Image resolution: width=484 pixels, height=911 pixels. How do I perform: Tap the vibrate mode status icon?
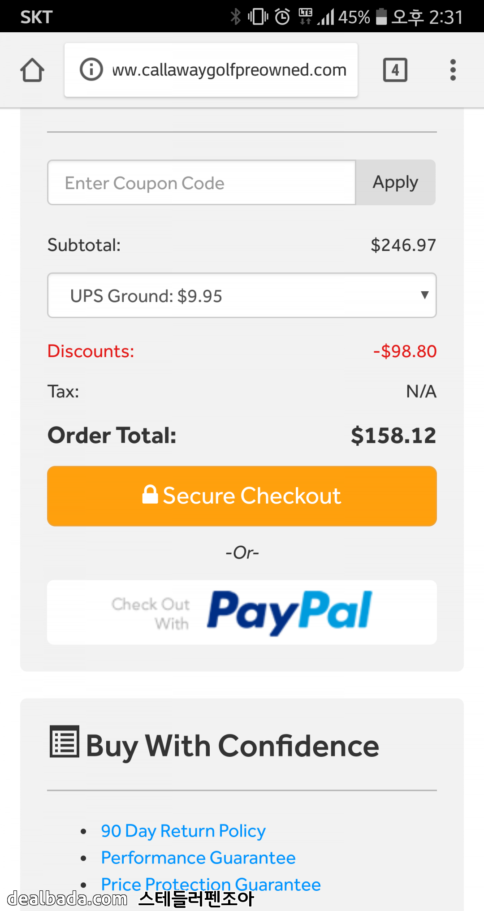pos(258,17)
